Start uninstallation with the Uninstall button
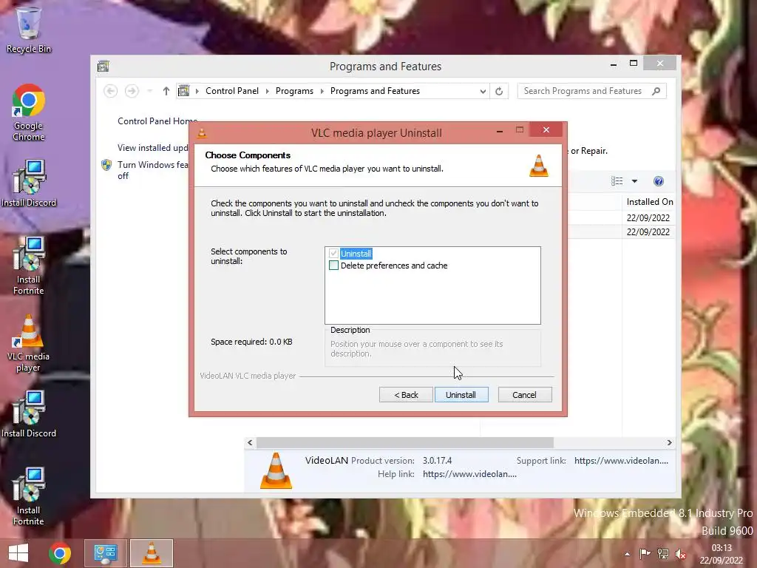Screen dimensions: 757x568 (x=461, y=395)
